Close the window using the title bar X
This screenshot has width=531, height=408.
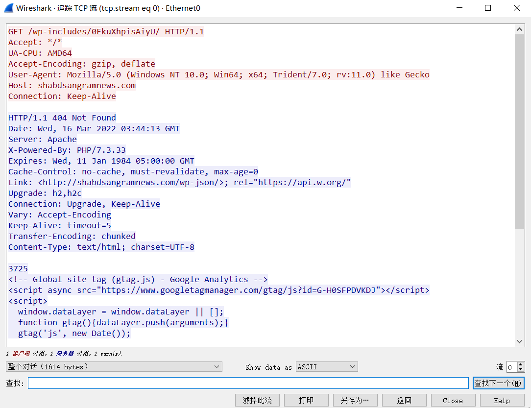(516, 8)
